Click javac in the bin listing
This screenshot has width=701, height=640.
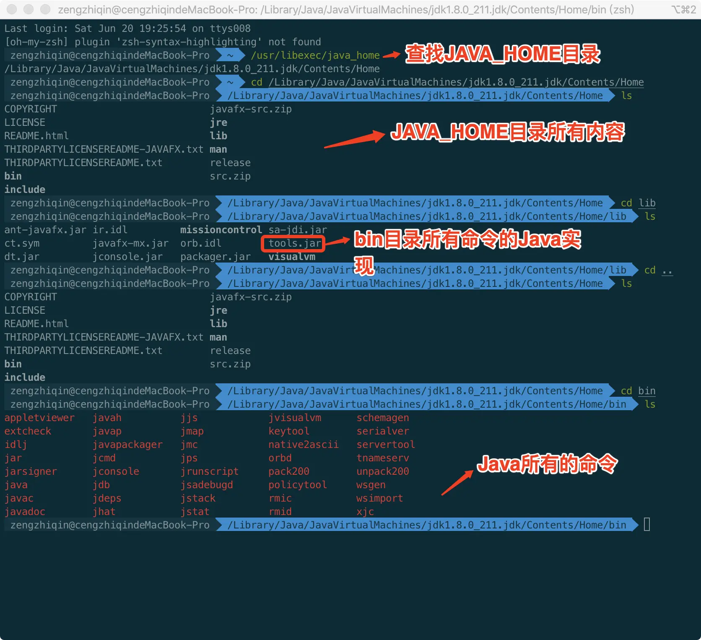tap(19, 498)
